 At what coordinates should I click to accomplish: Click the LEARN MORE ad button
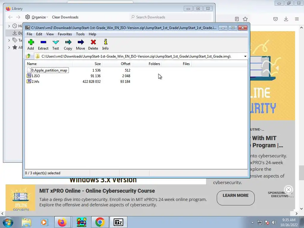pos(235,198)
